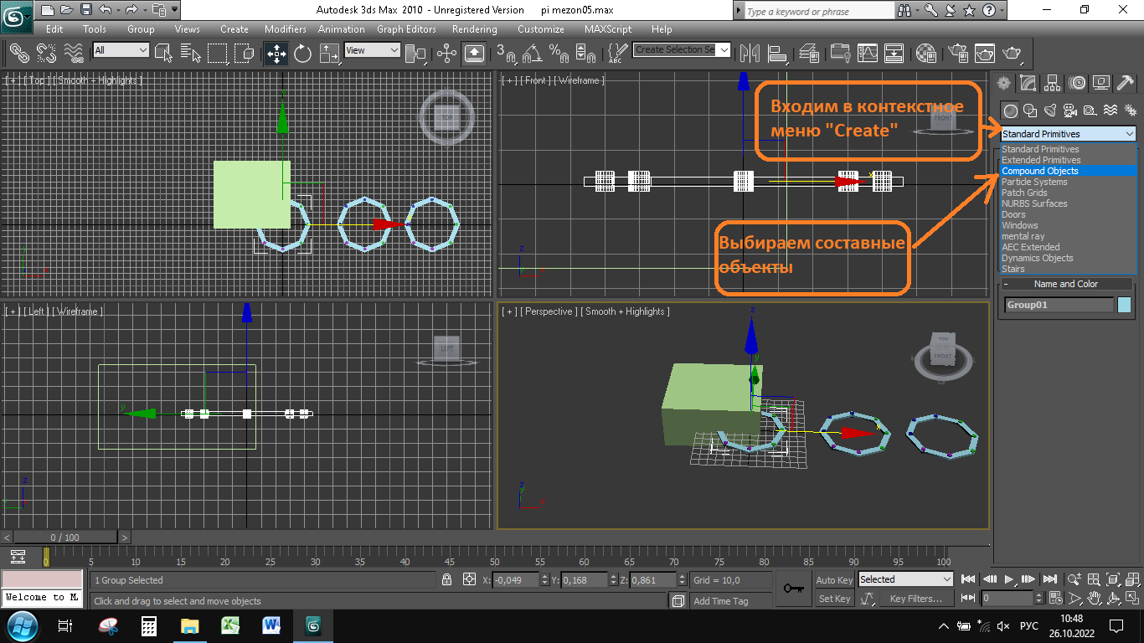Click the Rendered Frame Window icon
The width and height of the screenshot is (1144, 643).
point(984,54)
